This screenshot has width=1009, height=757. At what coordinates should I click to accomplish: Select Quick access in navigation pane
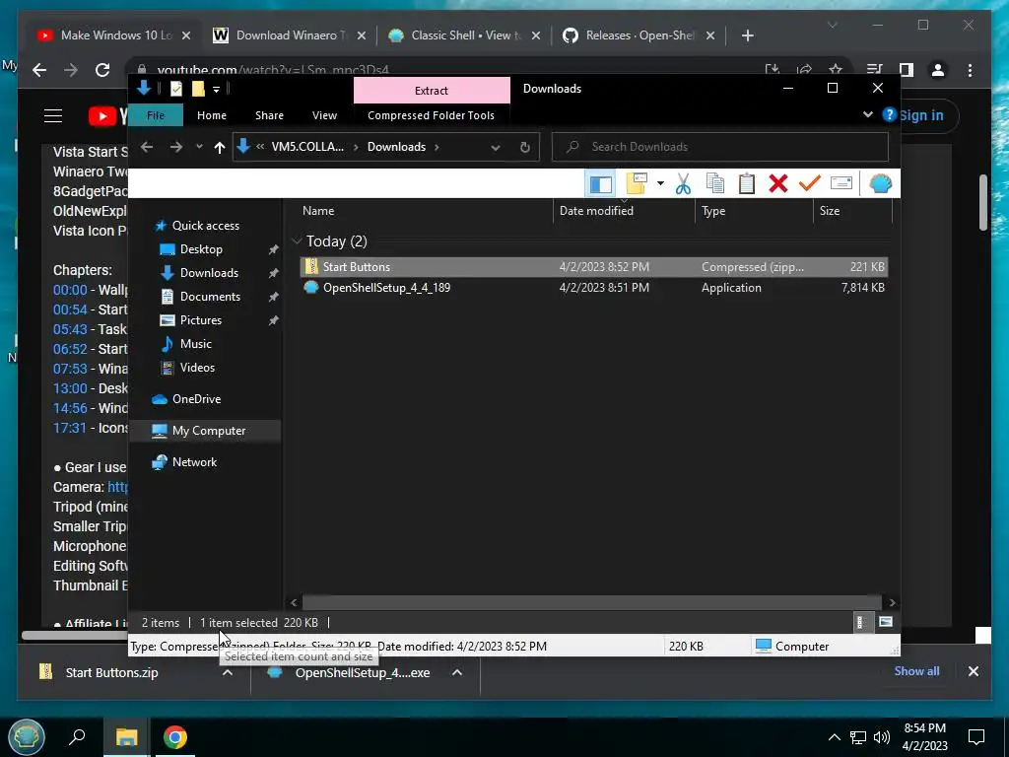(x=205, y=226)
